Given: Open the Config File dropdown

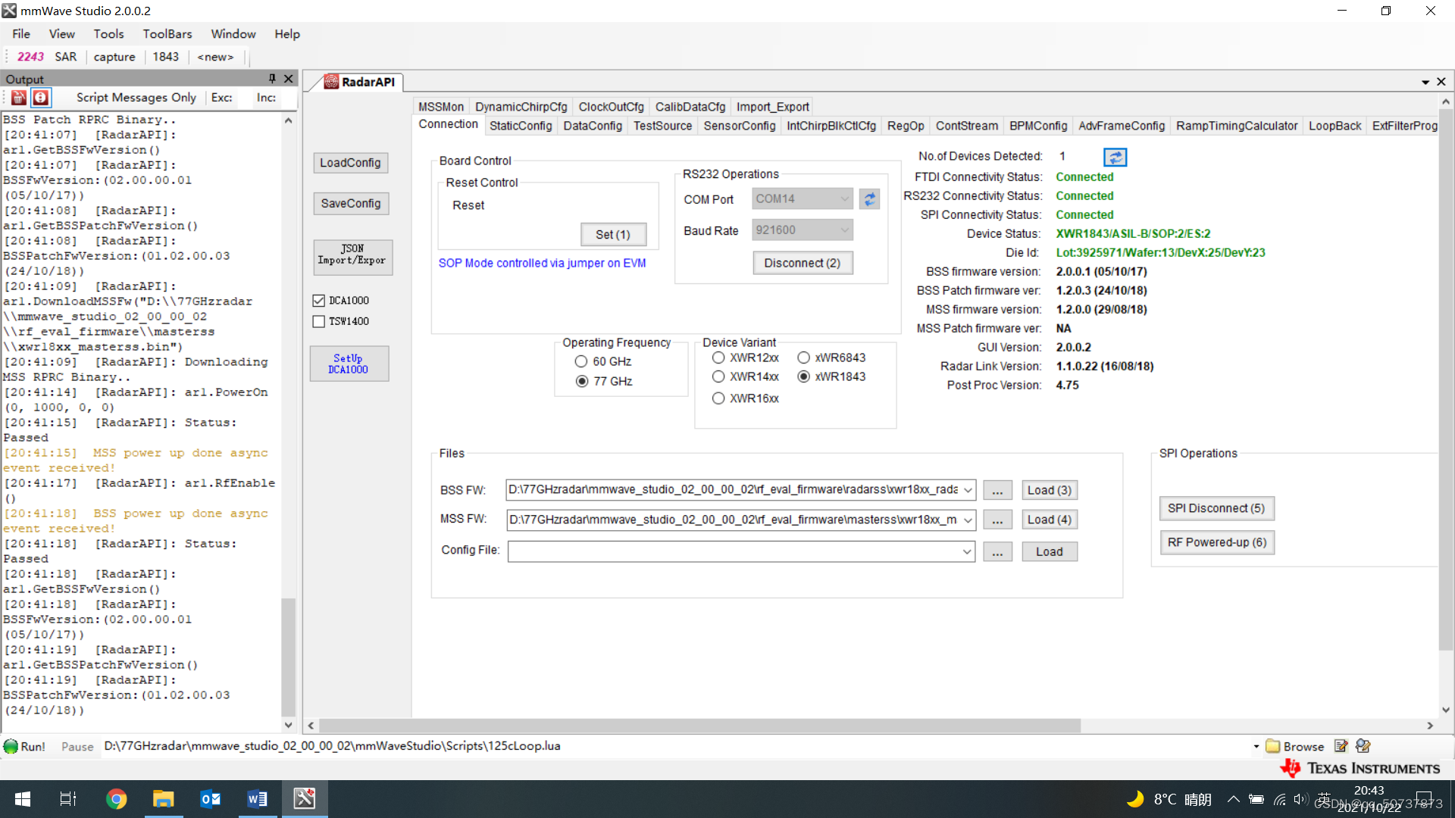Looking at the screenshot, I should click(967, 552).
